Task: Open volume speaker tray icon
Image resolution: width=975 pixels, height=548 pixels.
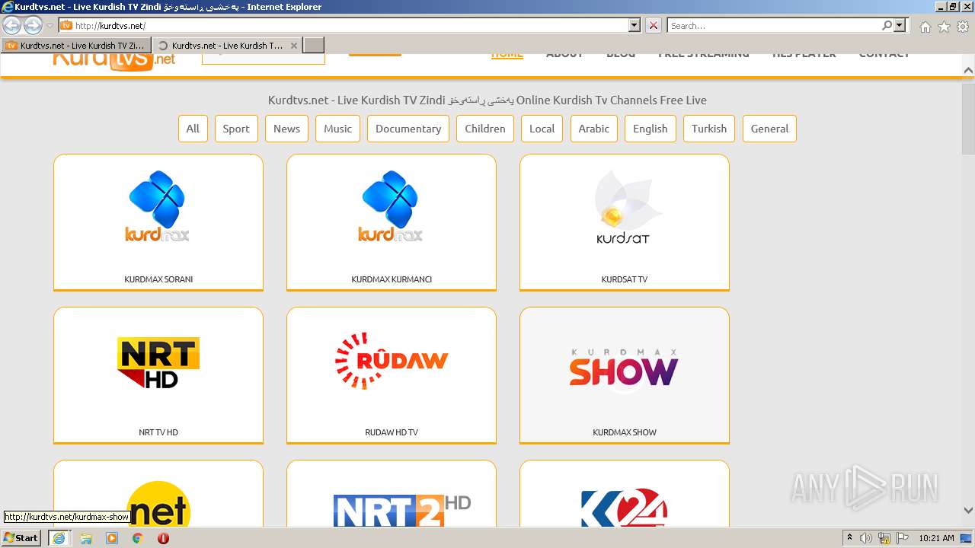Action: 866,538
